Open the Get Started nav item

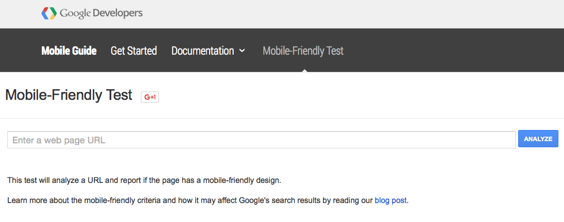coord(134,51)
